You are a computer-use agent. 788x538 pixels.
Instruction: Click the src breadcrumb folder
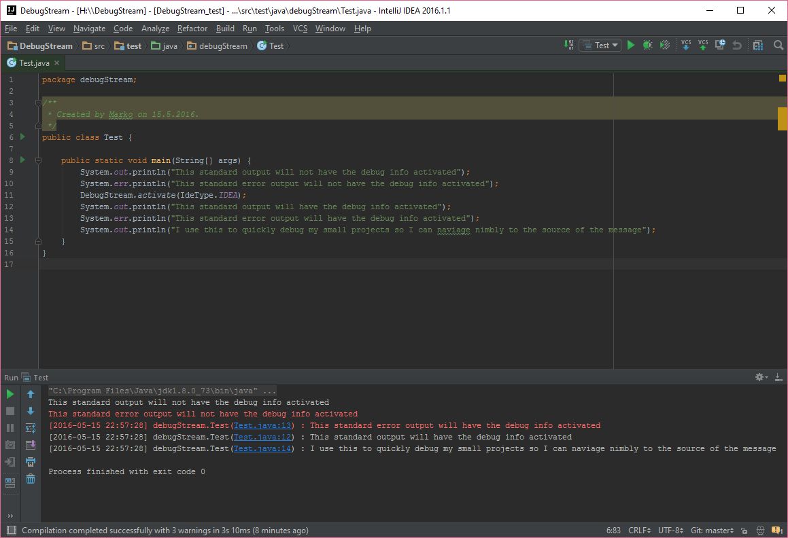pyautogui.click(x=93, y=46)
